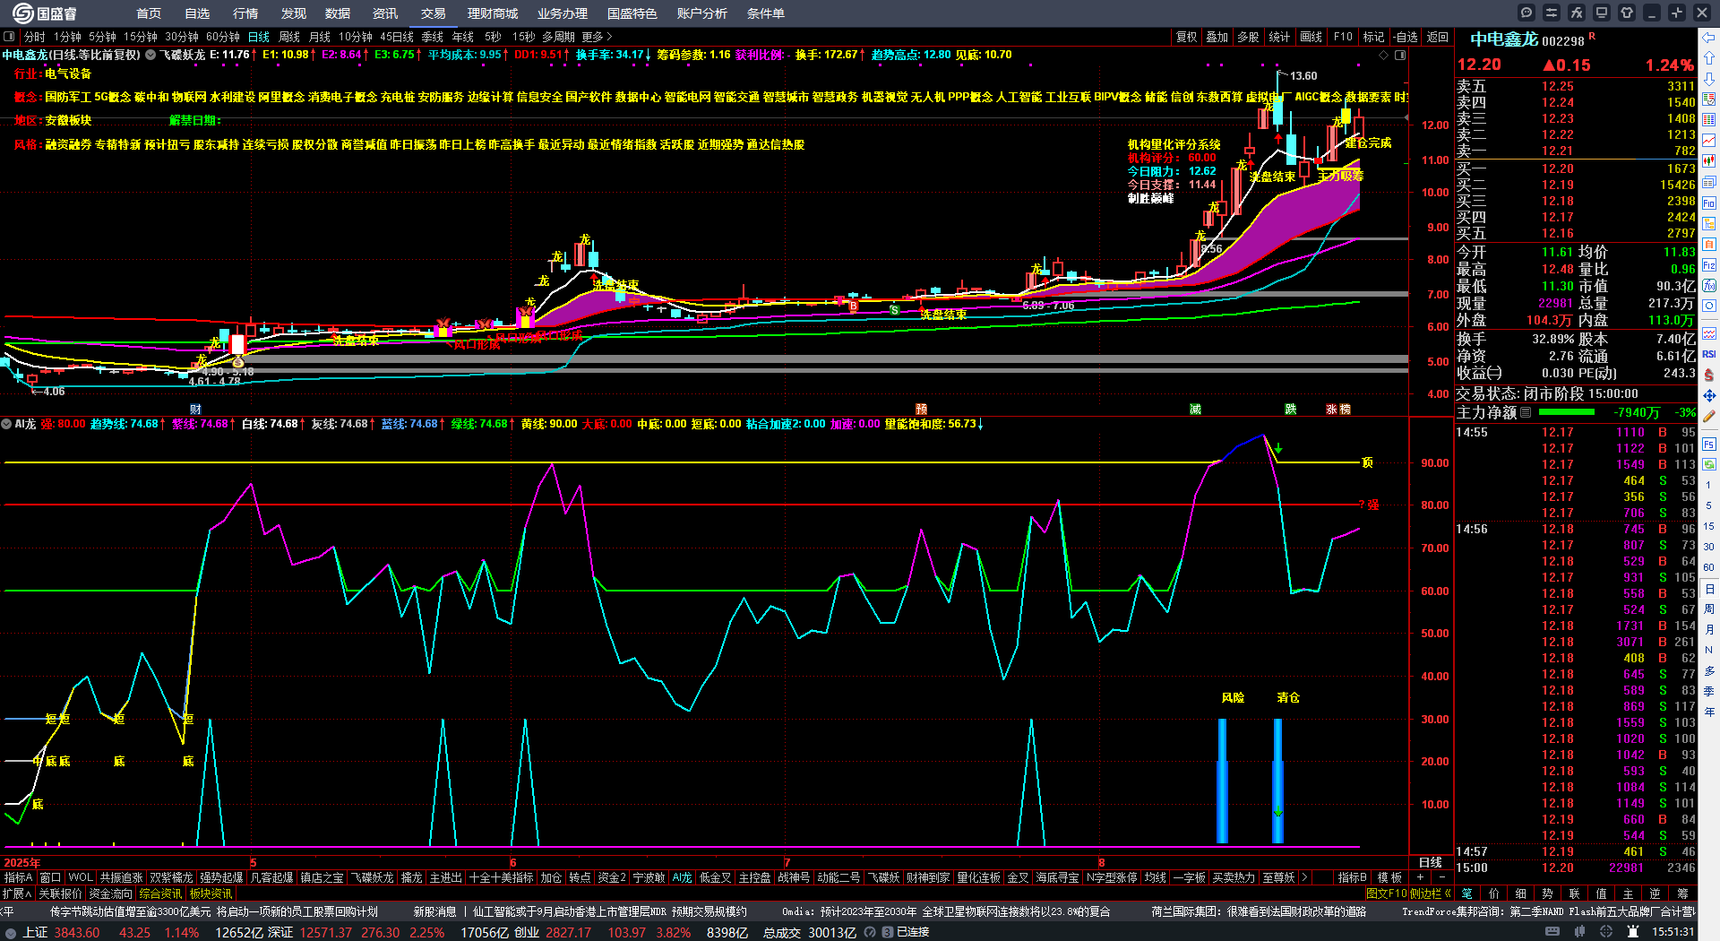Open the 账户分析 menu
This screenshot has width=1720, height=941.
pyautogui.click(x=702, y=13)
